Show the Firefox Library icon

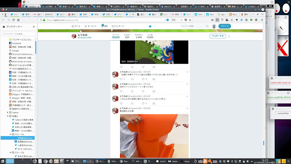pos(212,20)
